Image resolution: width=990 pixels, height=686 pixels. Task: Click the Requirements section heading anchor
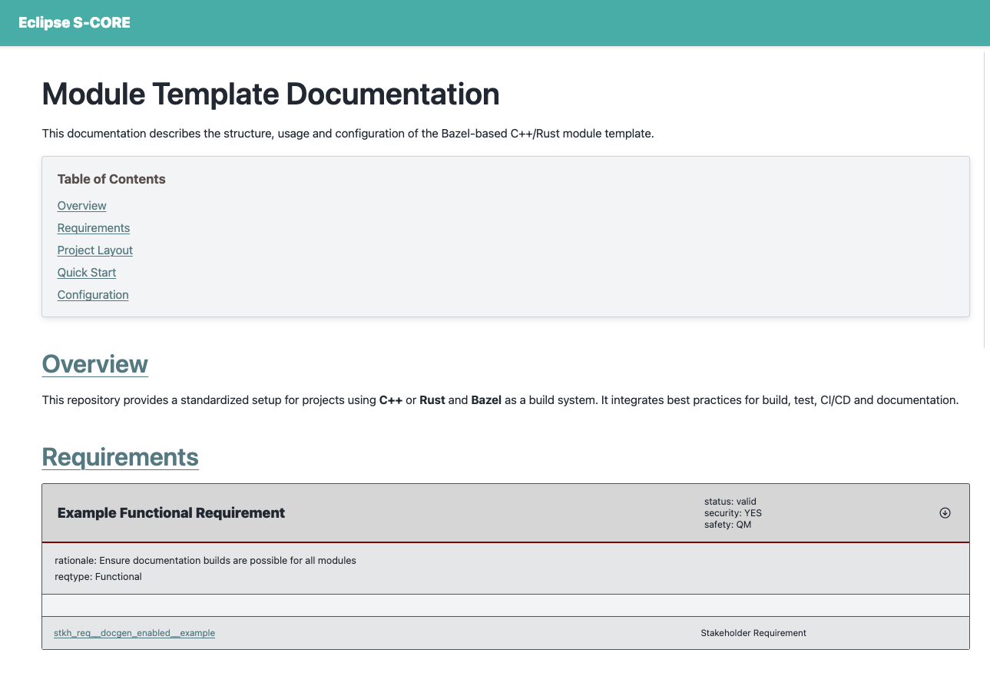pos(120,457)
